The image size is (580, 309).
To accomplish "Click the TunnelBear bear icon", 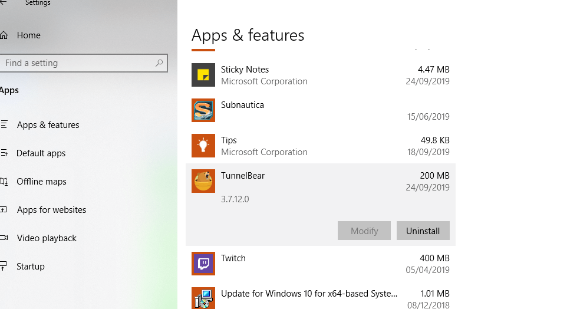I will point(203,181).
